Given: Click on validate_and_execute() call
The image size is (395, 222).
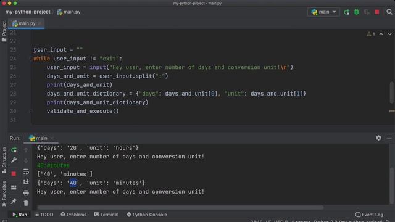Looking at the screenshot, I should click(83, 111).
